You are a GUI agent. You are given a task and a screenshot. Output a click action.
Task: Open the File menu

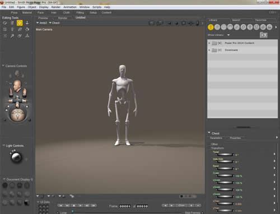click(4, 7)
